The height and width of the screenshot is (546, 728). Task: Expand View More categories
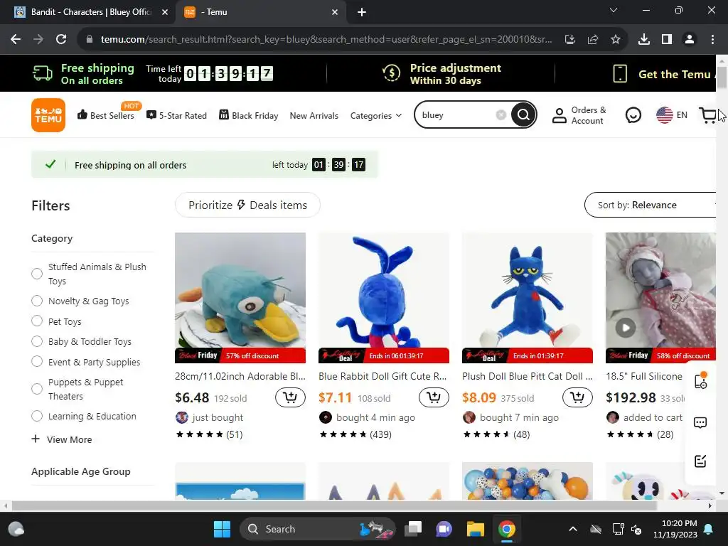(62, 439)
